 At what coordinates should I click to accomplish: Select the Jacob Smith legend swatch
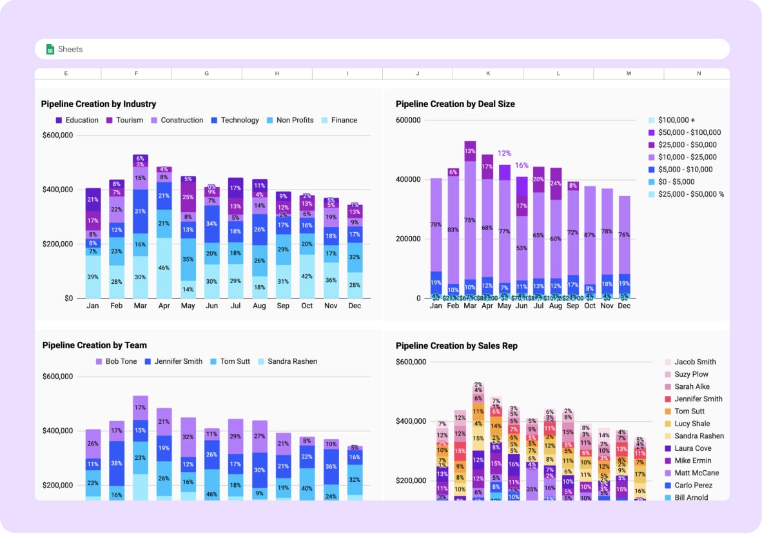pyautogui.click(x=668, y=362)
